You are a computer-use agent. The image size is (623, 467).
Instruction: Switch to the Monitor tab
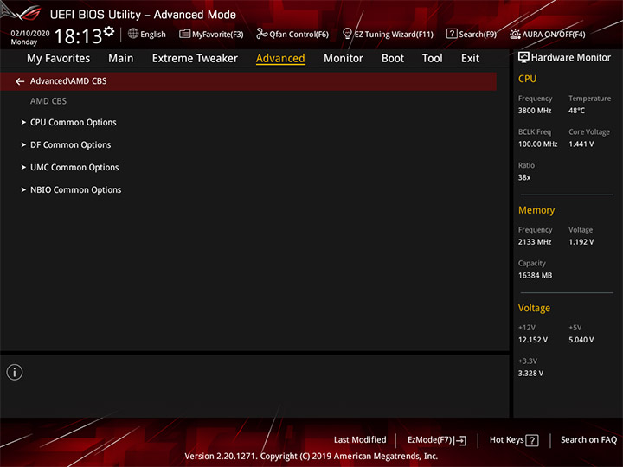pos(344,59)
